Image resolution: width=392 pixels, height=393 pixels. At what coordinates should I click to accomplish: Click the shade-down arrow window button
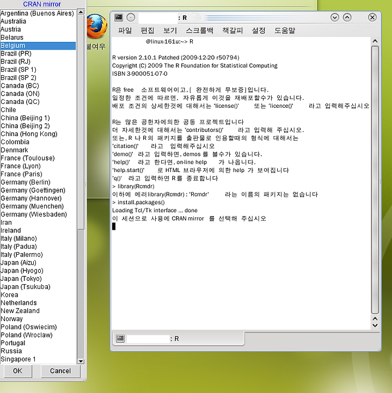335,17
